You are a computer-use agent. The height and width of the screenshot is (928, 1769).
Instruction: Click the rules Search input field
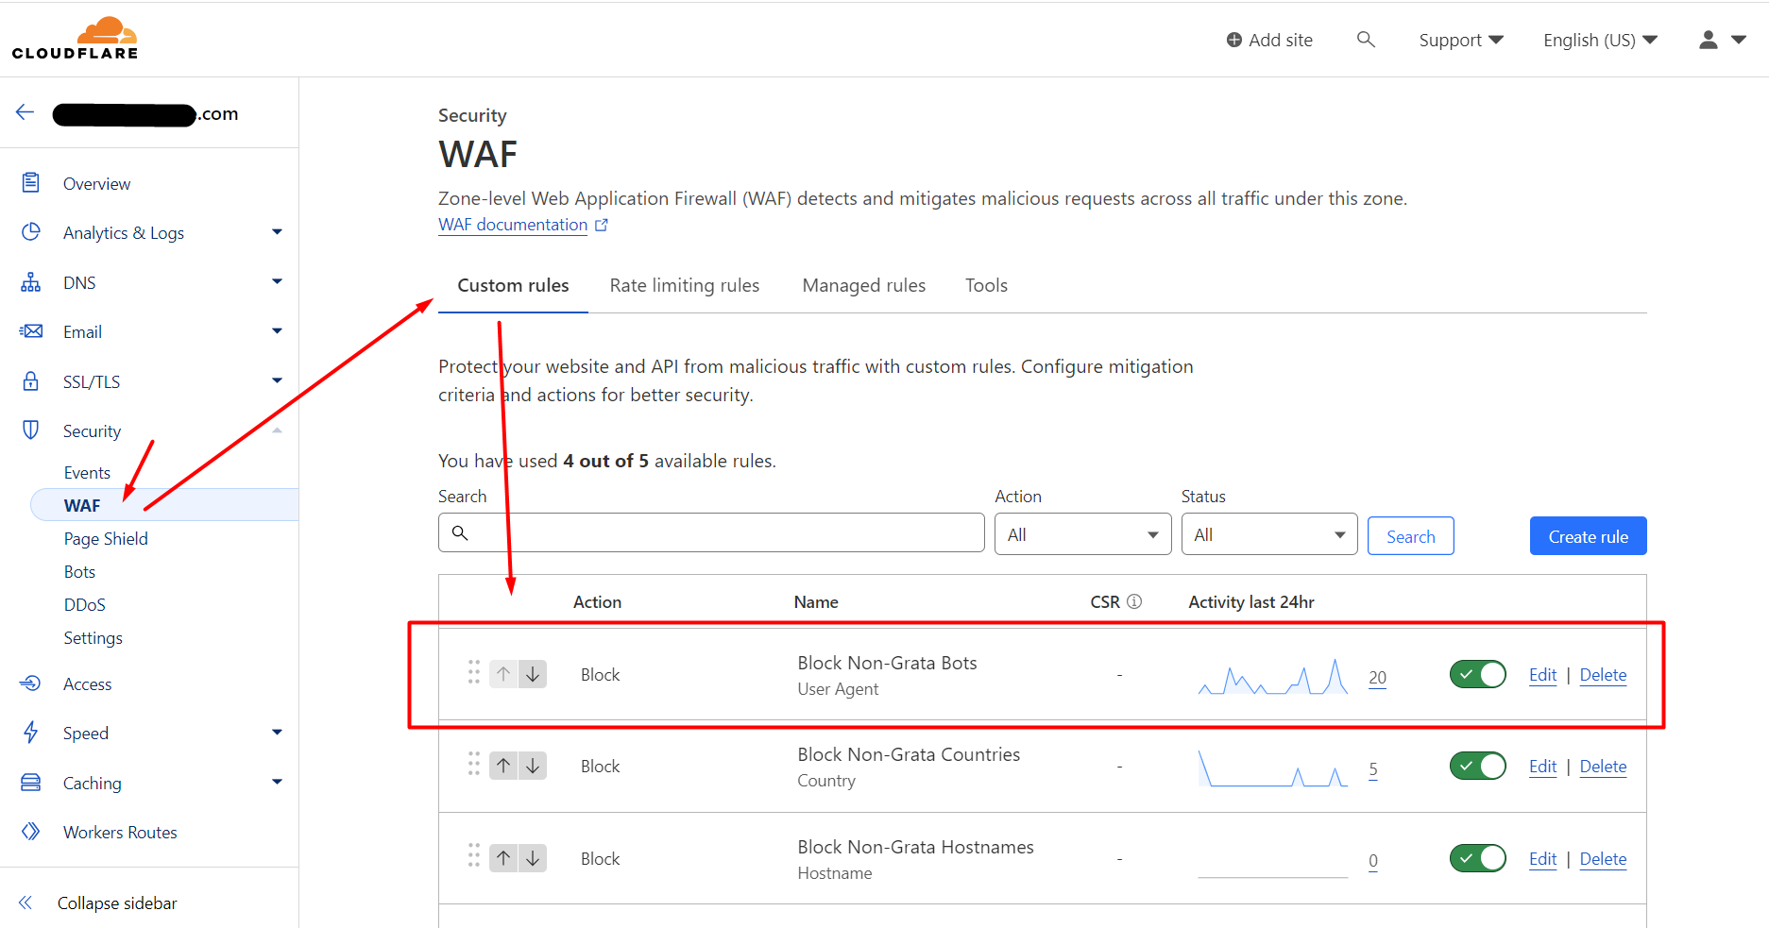pos(711,532)
